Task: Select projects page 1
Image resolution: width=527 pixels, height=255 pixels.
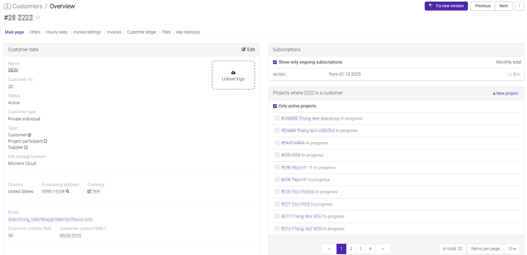Action: [x=341, y=249]
